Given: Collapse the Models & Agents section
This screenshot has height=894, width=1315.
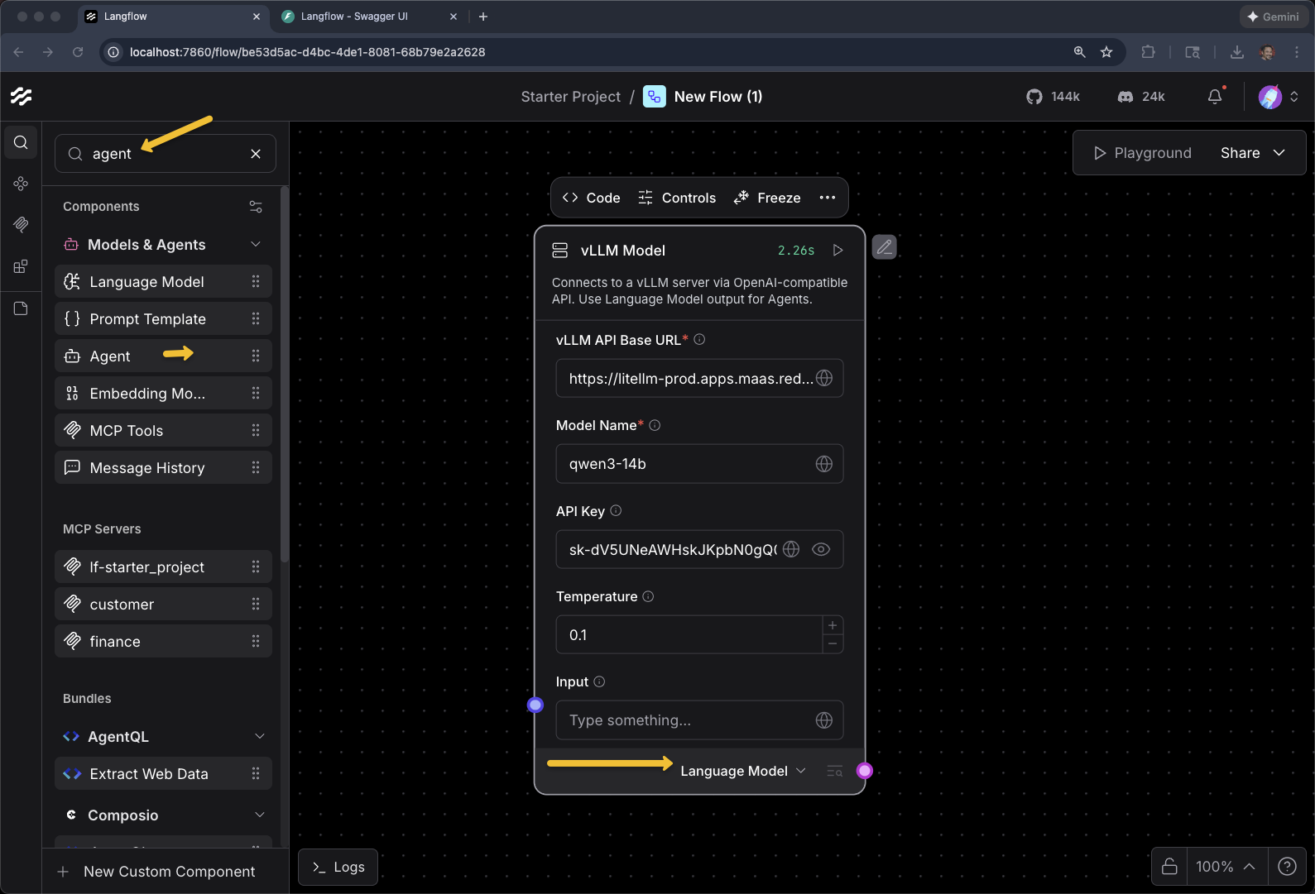Looking at the screenshot, I should [256, 245].
